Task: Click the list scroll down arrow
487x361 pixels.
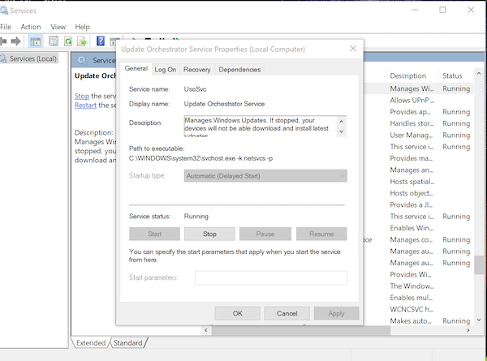Action: (x=479, y=320)
